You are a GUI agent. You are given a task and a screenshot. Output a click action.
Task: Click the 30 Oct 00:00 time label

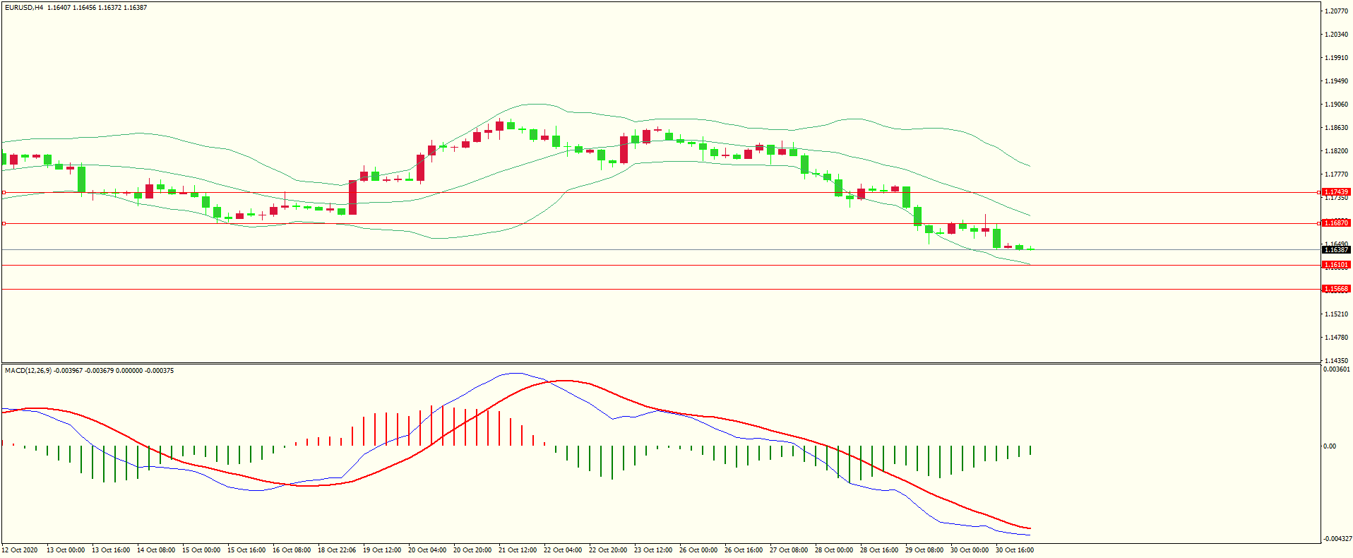point(970,550)
